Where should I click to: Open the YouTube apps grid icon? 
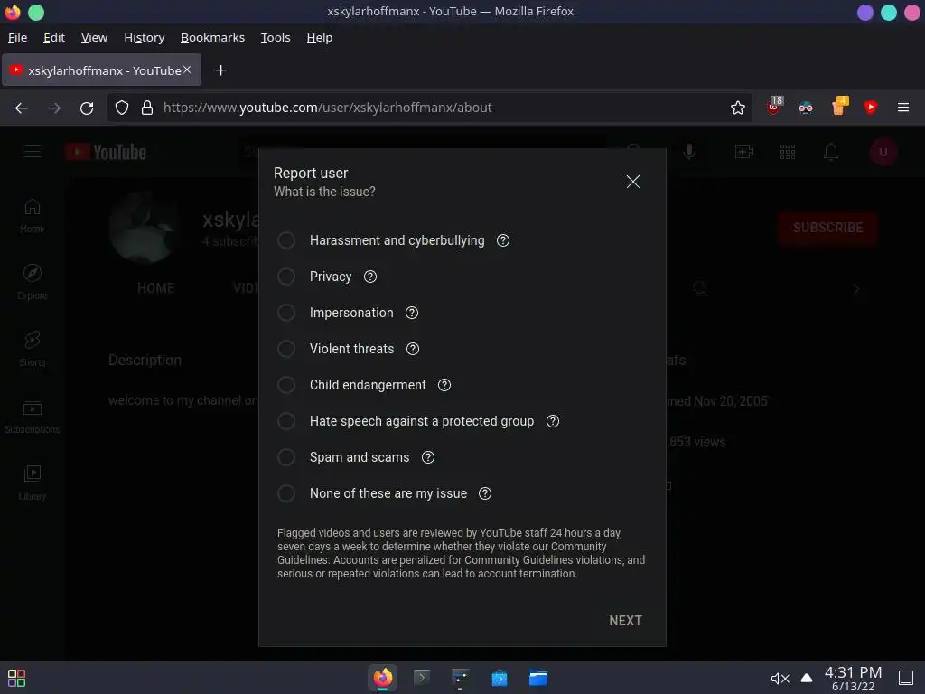[788, 152]
